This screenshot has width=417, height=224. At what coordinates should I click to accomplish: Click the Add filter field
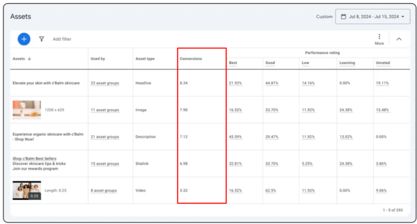coord(62,39)
